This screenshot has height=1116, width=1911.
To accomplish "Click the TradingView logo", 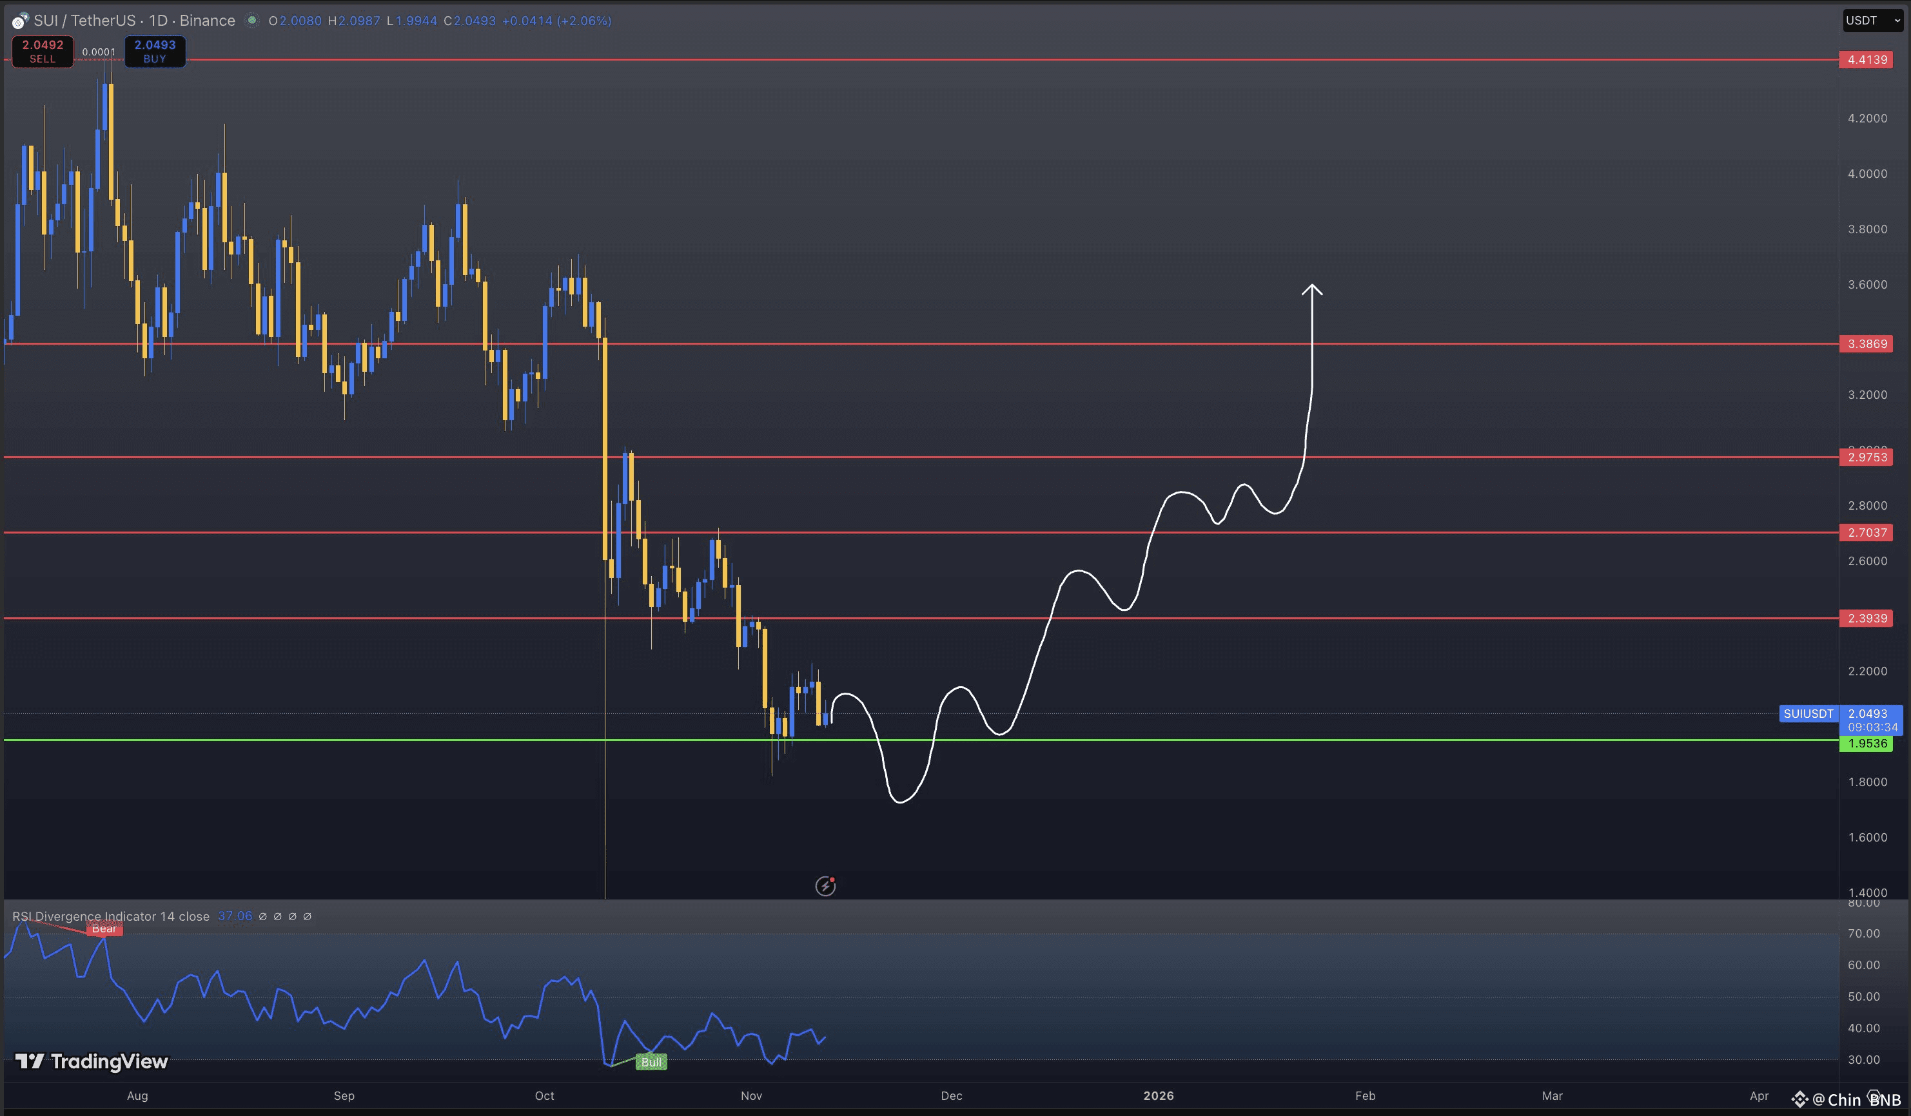I will (92, 1061).
